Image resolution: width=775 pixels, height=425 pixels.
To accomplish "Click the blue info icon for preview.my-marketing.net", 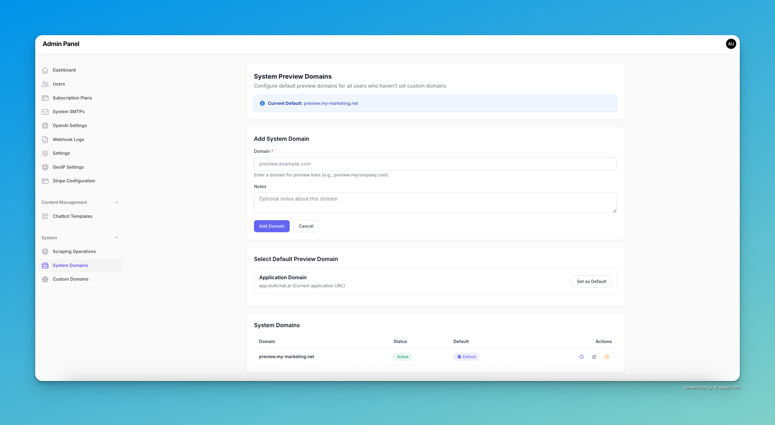I will [581, 357].
